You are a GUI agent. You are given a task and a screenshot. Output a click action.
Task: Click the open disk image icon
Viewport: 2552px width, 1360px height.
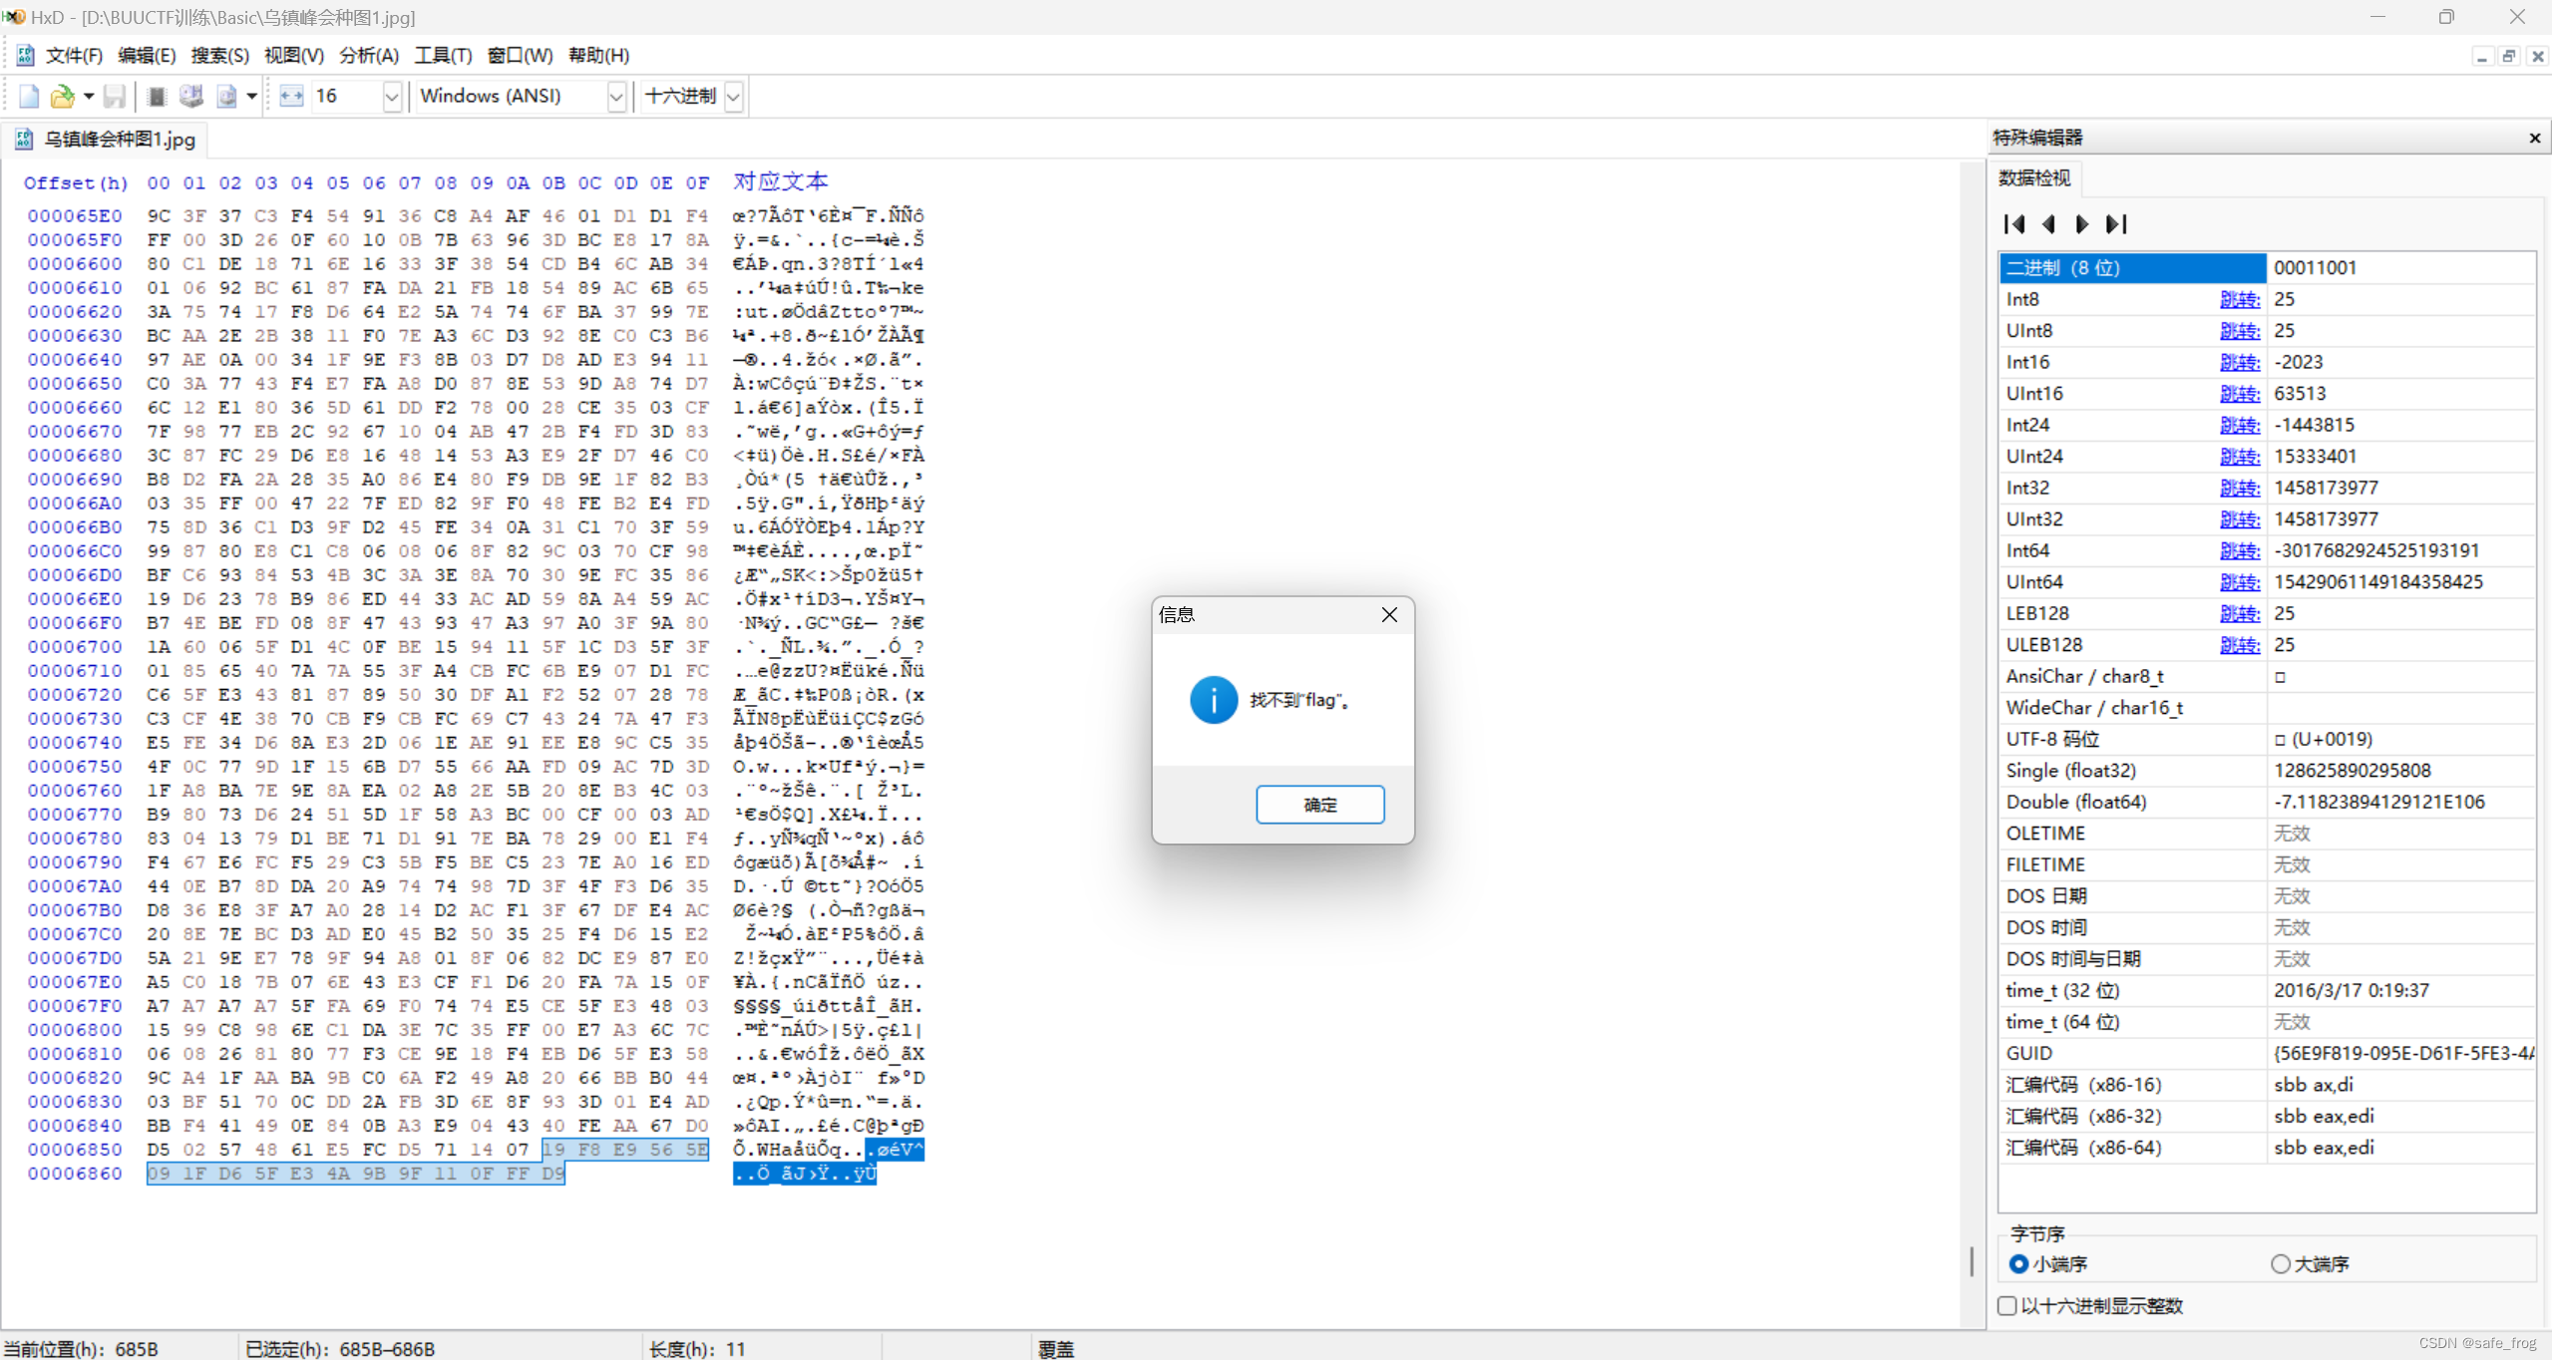pyautogui.click(x=227, y=97)
